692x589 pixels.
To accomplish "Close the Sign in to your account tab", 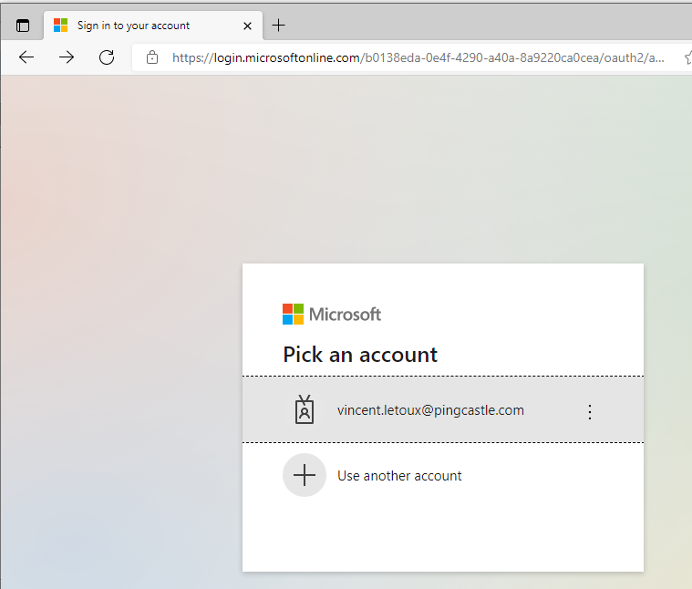I will click(x=248, y=26).
